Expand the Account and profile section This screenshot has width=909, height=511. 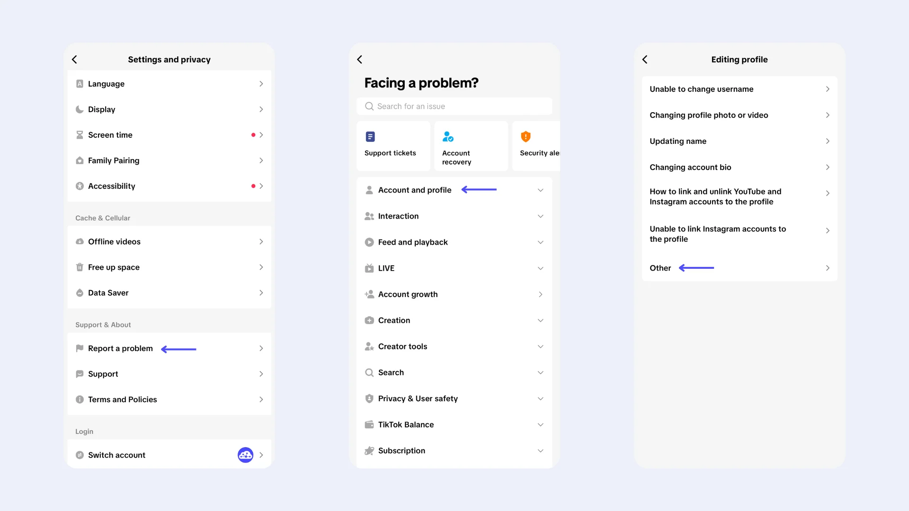(454, 190)
